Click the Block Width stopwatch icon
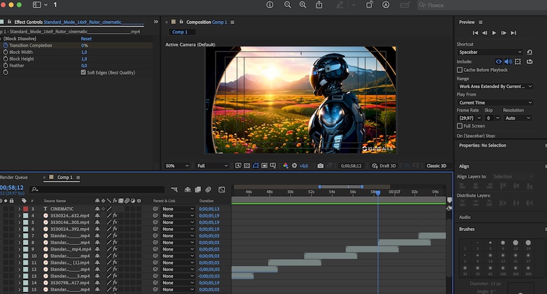547x294 pixels. (6, 52)
